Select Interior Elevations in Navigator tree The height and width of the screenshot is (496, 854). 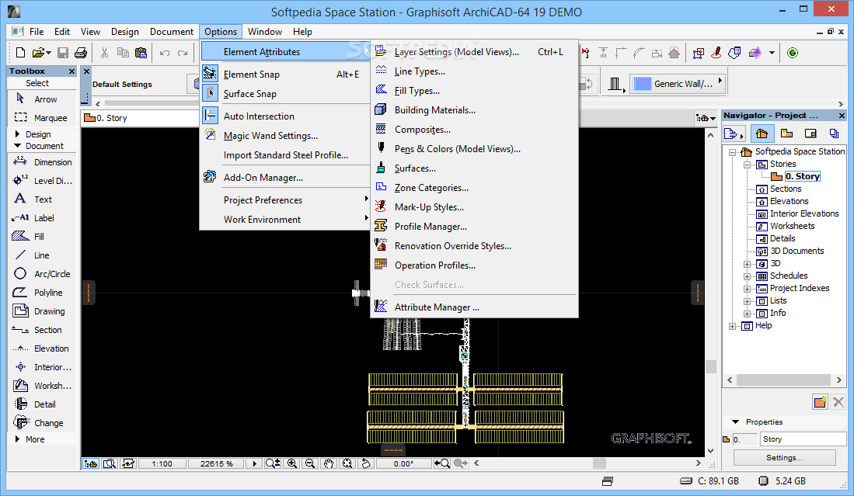804,213
